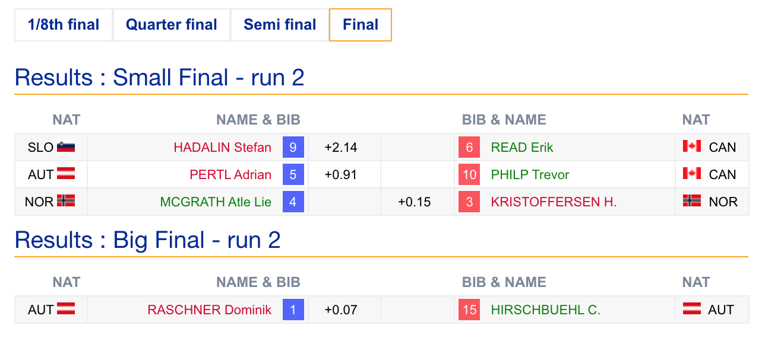Click Austria flag beside HIRSCHBUEHL C.
This screenshot has height=338, width=765.
coord(692,309)
